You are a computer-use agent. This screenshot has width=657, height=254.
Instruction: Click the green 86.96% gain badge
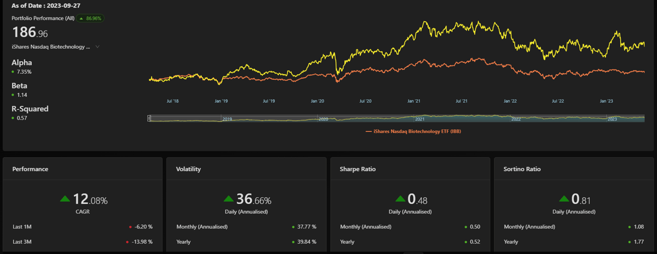(x=90, y=18)
